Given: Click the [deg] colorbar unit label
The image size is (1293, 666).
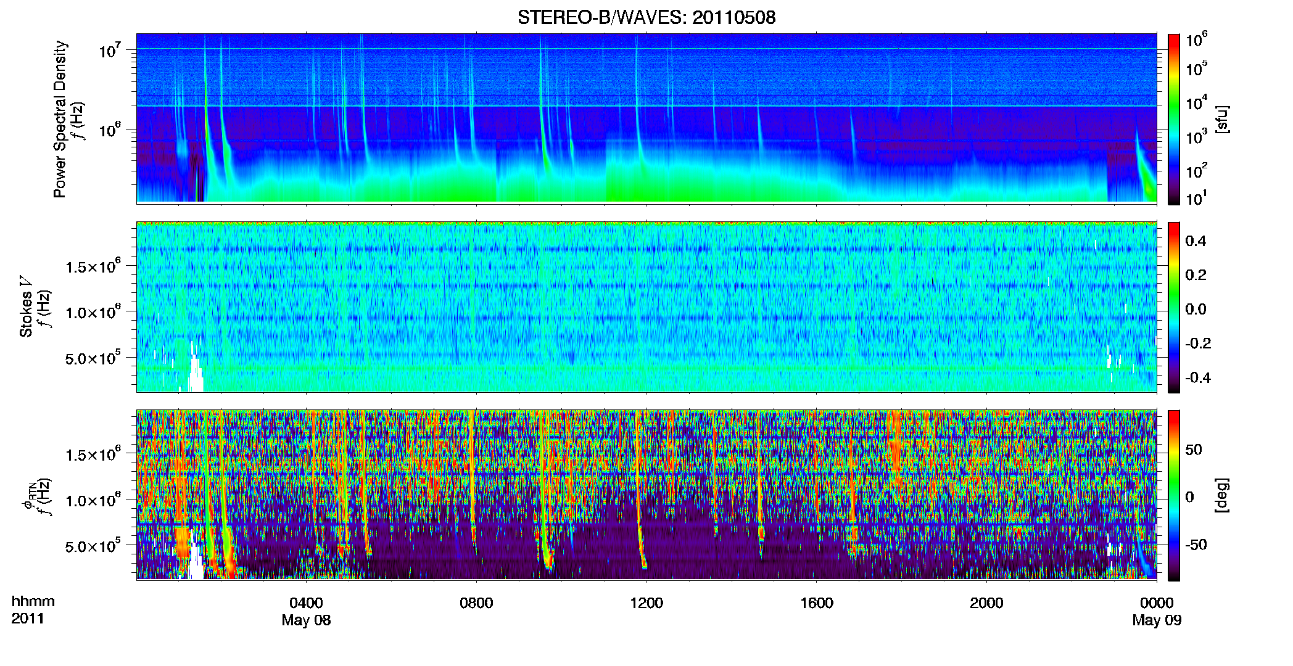Looking at the screenshot, I should (1223, 495).
